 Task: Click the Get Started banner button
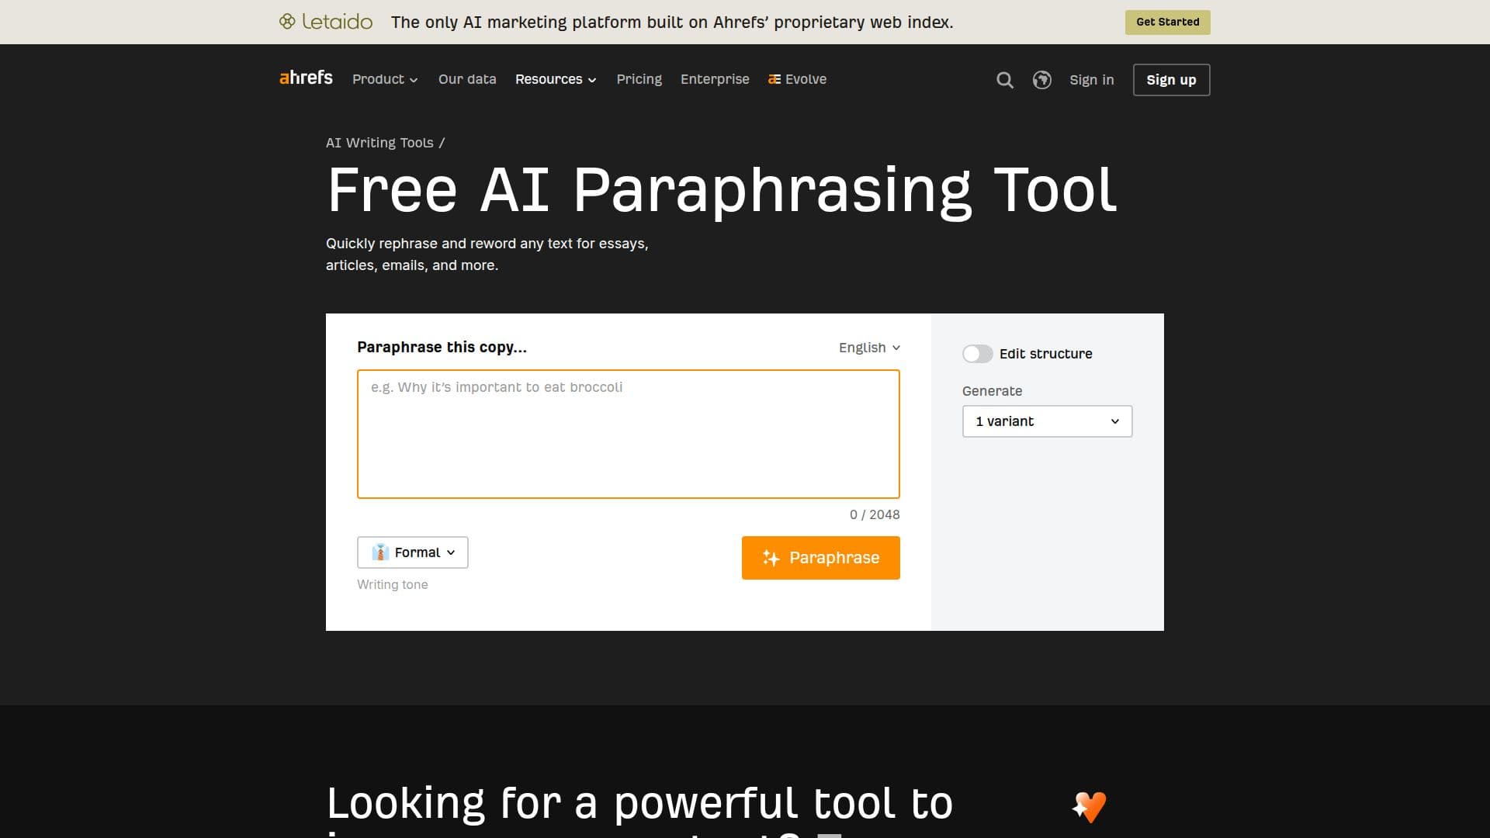click(1168, 22)
